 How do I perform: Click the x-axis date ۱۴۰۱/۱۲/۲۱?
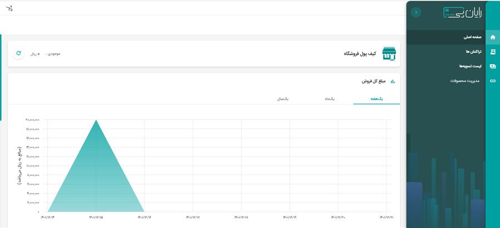(386, 217)
